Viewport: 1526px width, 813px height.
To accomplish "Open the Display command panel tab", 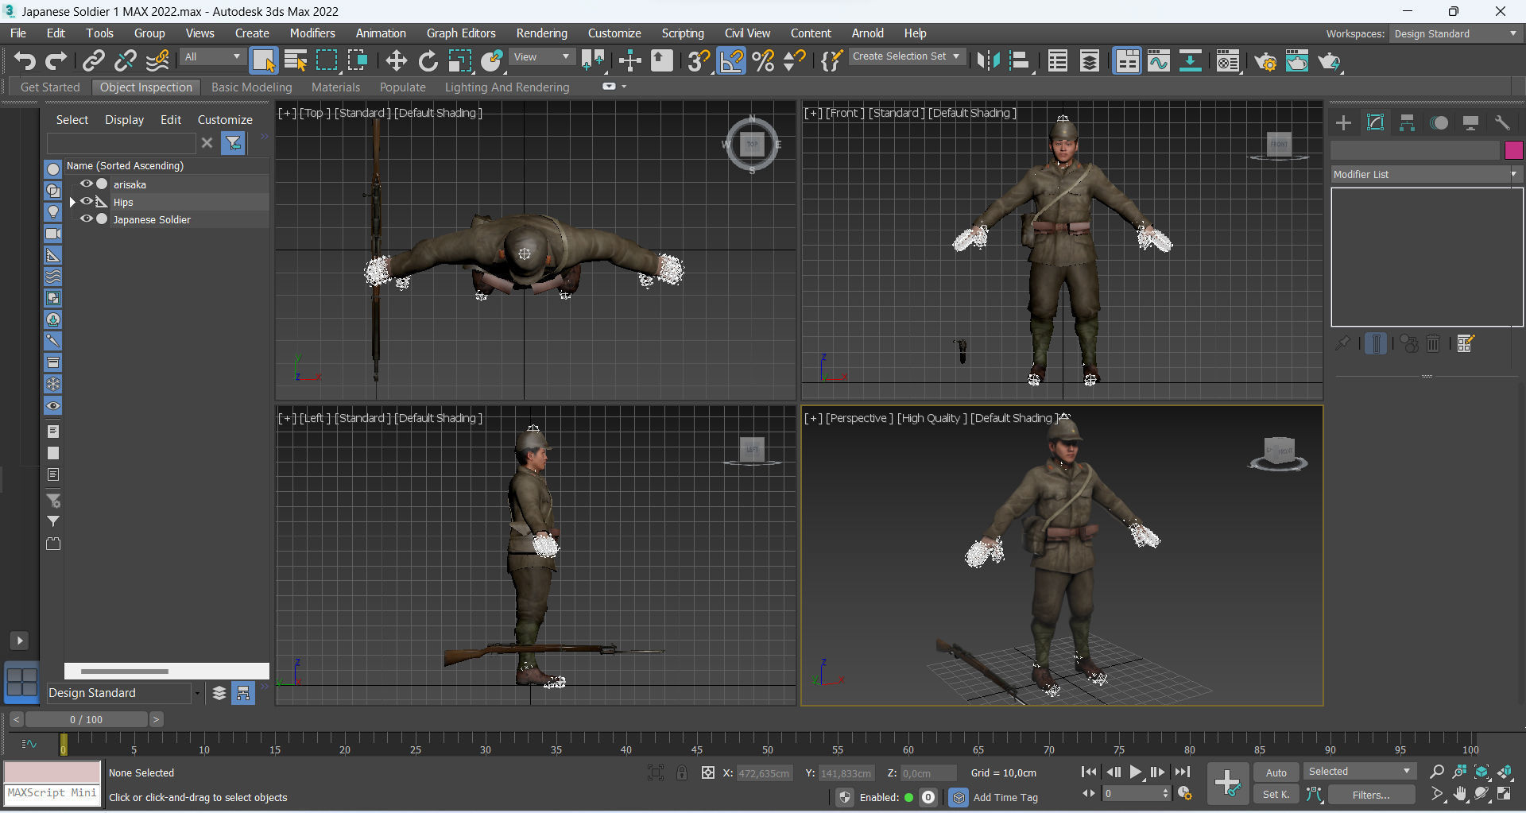I will point(1470,122).
